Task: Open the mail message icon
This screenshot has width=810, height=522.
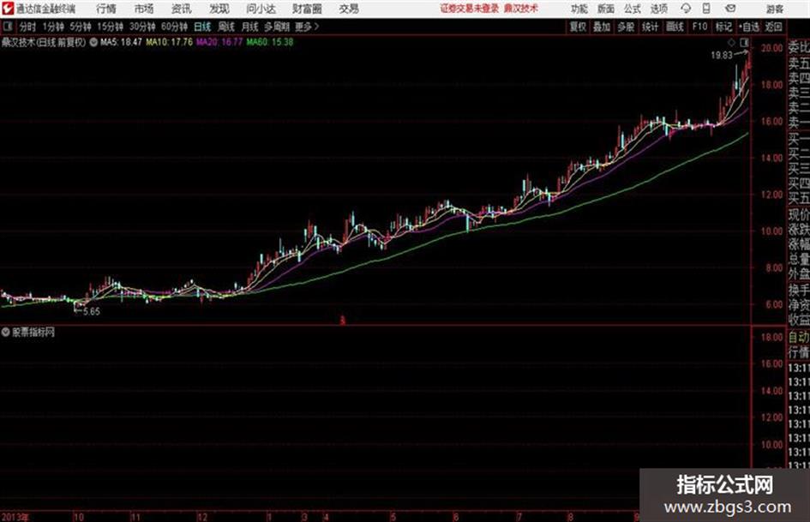Action: click(x=730, y=9)
